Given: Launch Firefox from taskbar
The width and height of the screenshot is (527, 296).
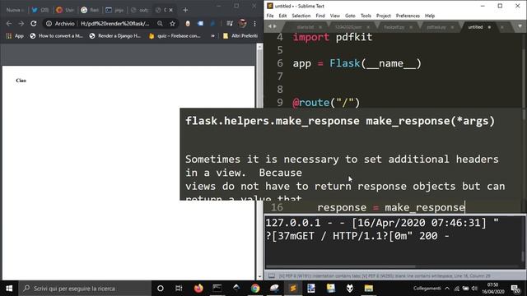Looking at the screenshot, I should pos(198,289).
